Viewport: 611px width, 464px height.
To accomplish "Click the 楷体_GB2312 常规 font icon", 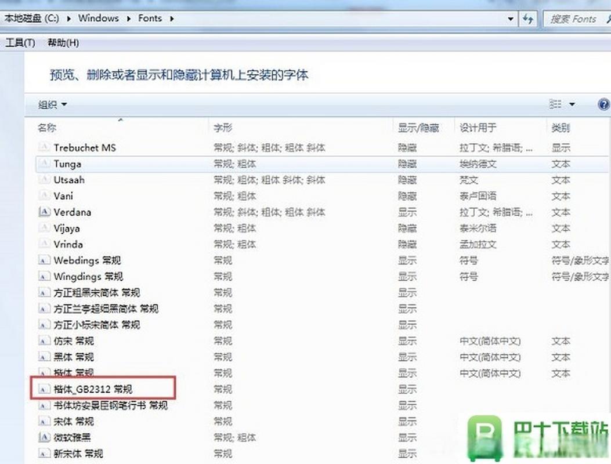I will pos(44,389).
